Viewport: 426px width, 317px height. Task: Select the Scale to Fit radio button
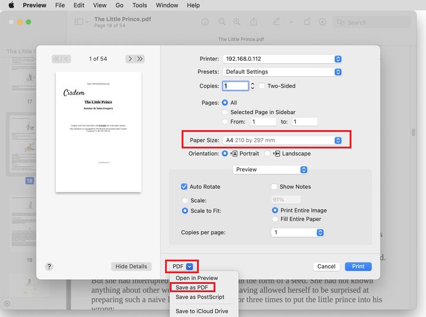(x=185, y=211)
